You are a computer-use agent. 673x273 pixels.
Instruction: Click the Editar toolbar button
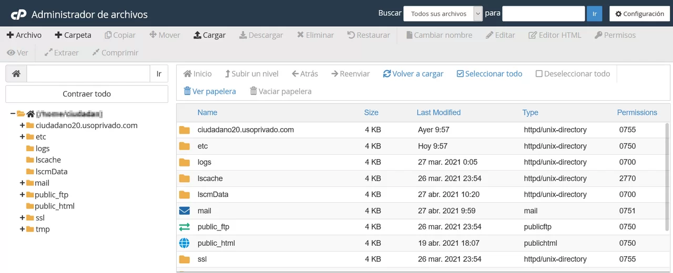(x=501, y=35)
